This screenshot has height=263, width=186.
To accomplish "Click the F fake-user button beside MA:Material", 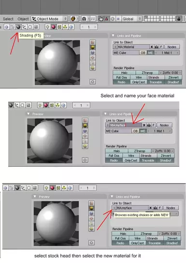I will [x=161, y=47].
